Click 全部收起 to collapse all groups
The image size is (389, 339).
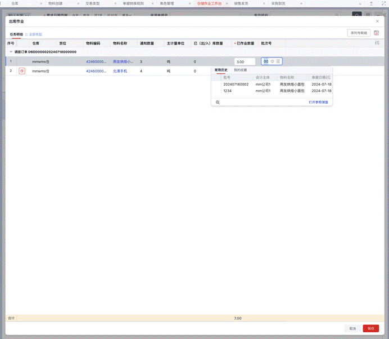[34, 34]
